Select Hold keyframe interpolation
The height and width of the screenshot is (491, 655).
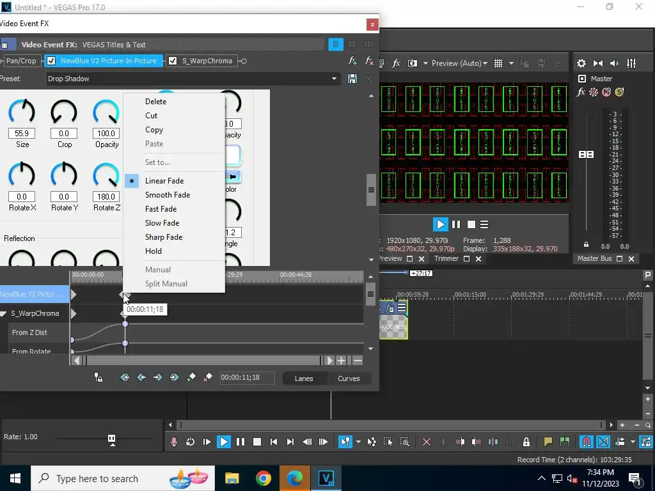click(154, 251)
